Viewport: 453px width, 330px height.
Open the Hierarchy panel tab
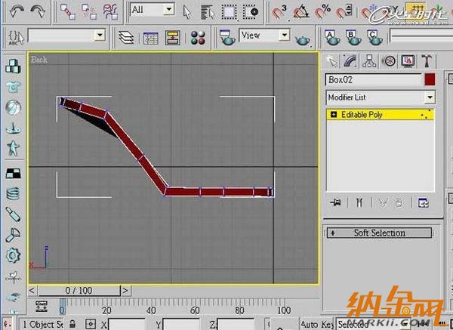coord(371,61)
